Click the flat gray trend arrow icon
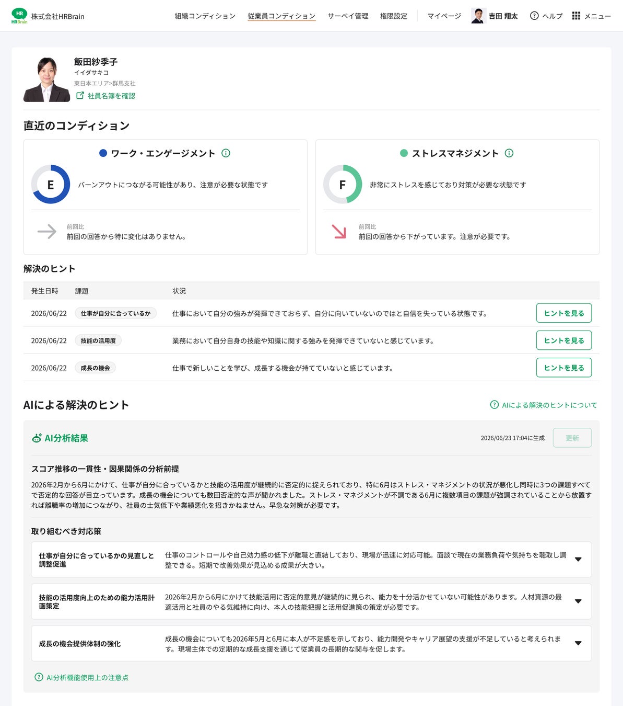623x706 pixels. pyautogui.click(x=46, y=231)
